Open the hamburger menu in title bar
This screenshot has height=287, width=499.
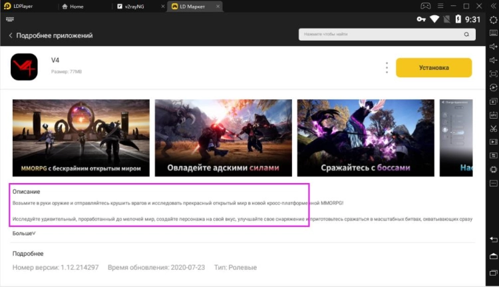440,6
